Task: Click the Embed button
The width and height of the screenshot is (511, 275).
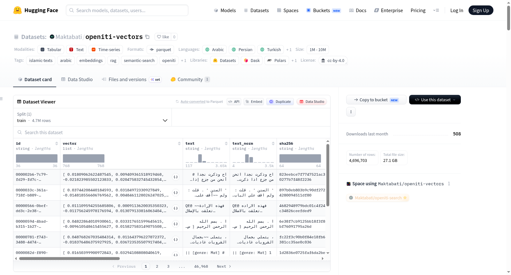Action: point(254,102)
